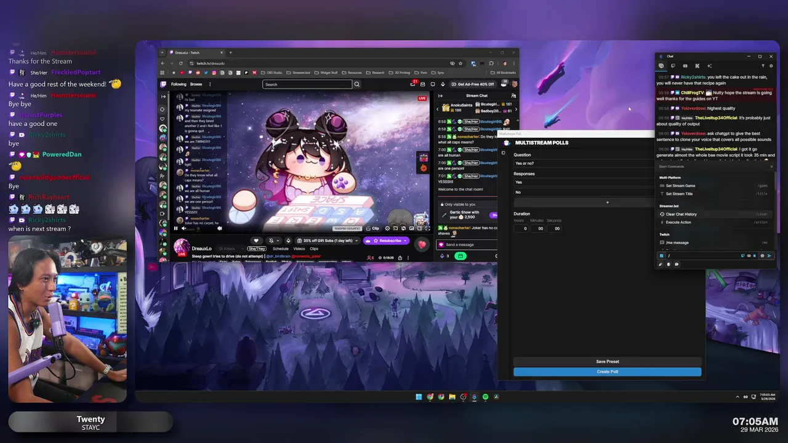Open the Twitch header more options menu
This screenshot has height=443, width=788.
210,84
